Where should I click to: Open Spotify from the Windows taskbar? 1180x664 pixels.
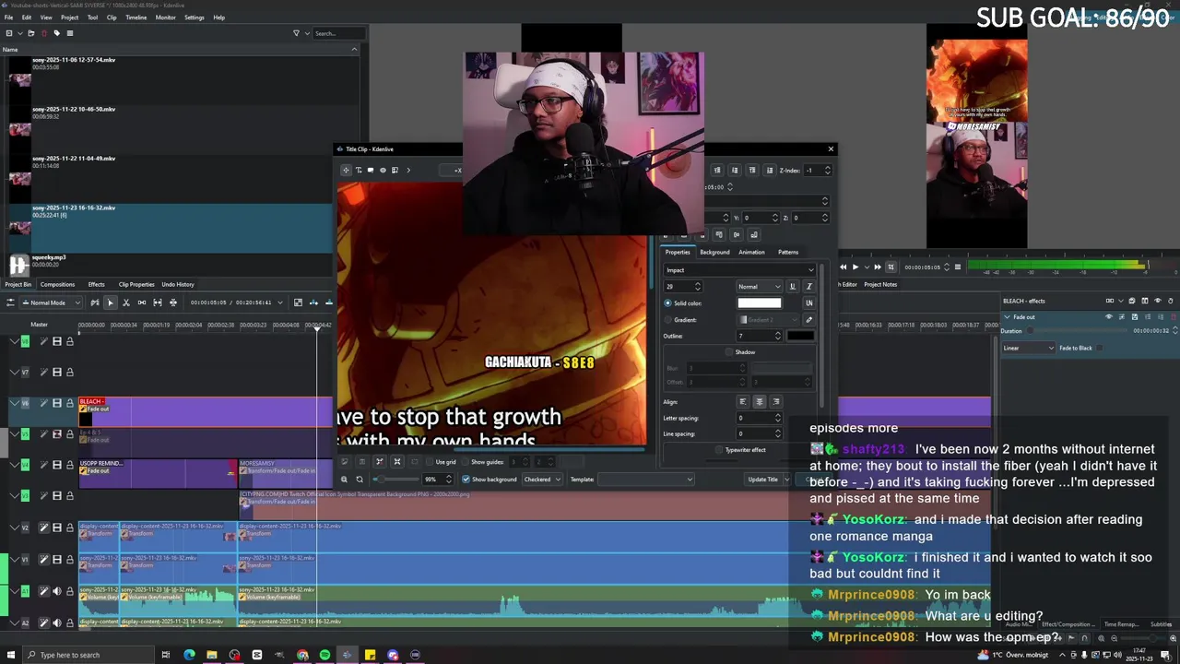324,655
